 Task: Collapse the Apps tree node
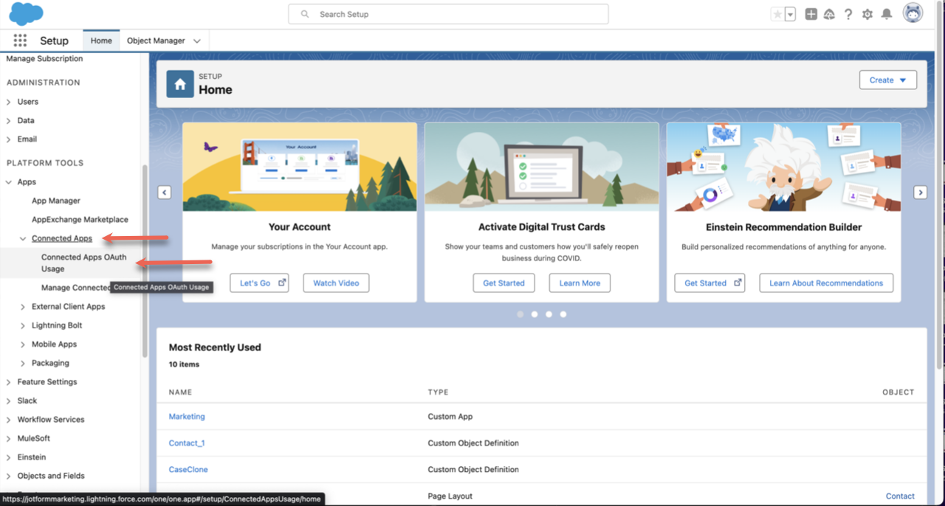point(9,182)
